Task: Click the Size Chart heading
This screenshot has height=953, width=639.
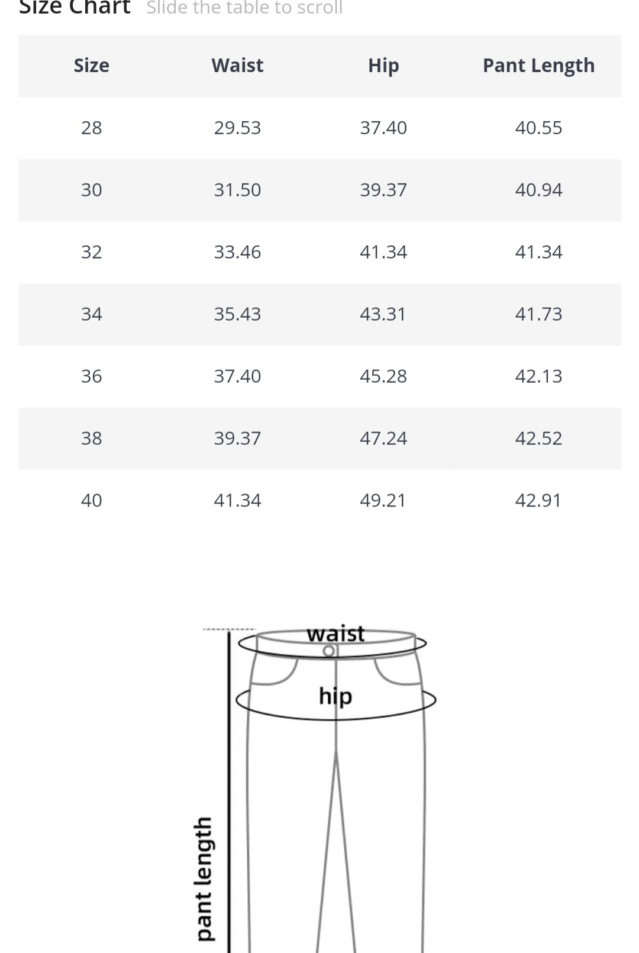Action: pyautogui.click(x=75, y=7)
